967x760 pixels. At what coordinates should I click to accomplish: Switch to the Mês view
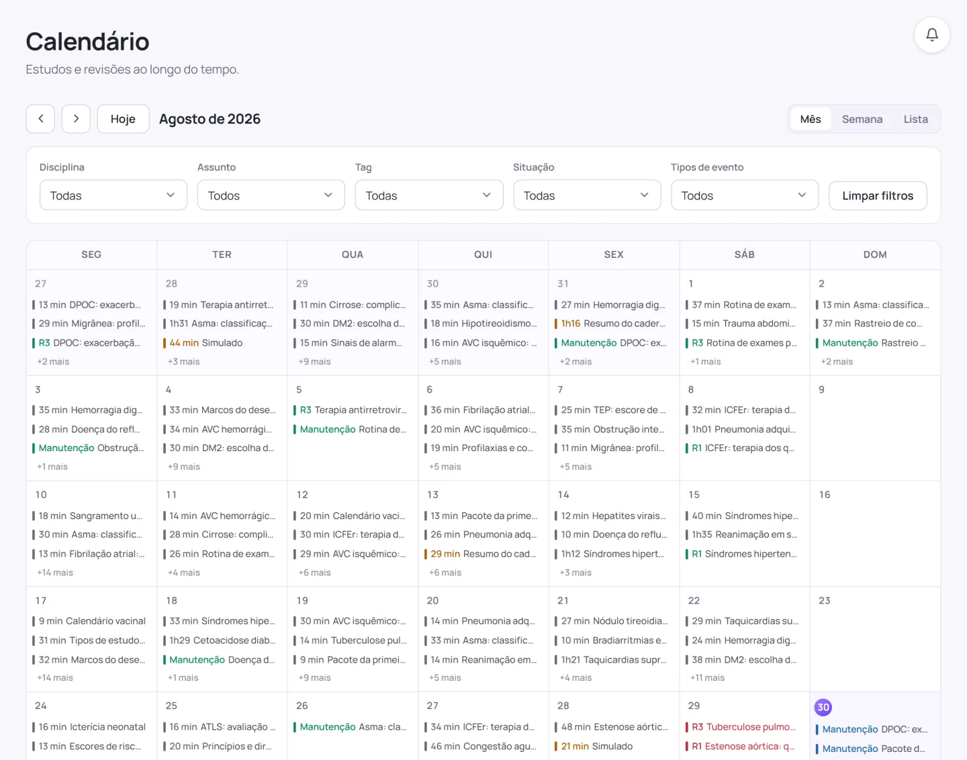pyautogui.click(x=811, y=119)
